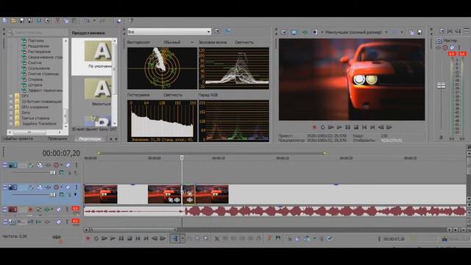Go to project start in the timeline transport
The image size is (471, 265).
pos(138,239)
